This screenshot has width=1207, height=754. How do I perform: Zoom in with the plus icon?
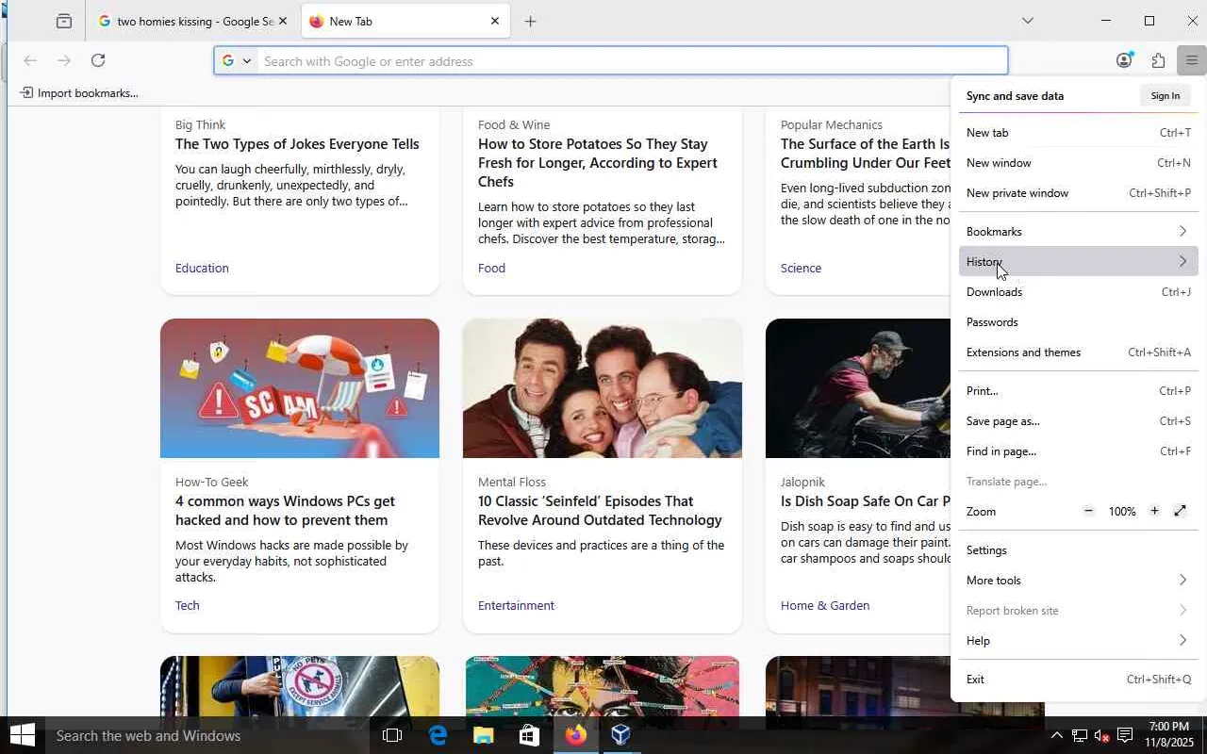(x=1154, y=511)
